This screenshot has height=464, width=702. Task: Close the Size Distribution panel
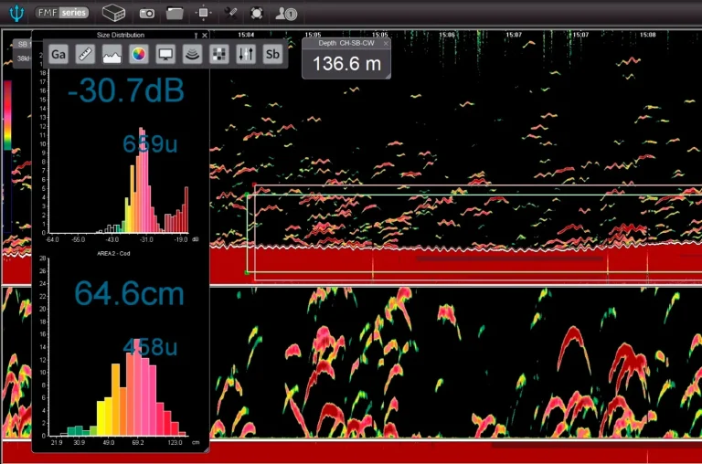pos(205,35)
